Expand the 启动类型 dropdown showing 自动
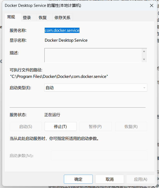This screenshot has width=159, height=188. point(96,88)
